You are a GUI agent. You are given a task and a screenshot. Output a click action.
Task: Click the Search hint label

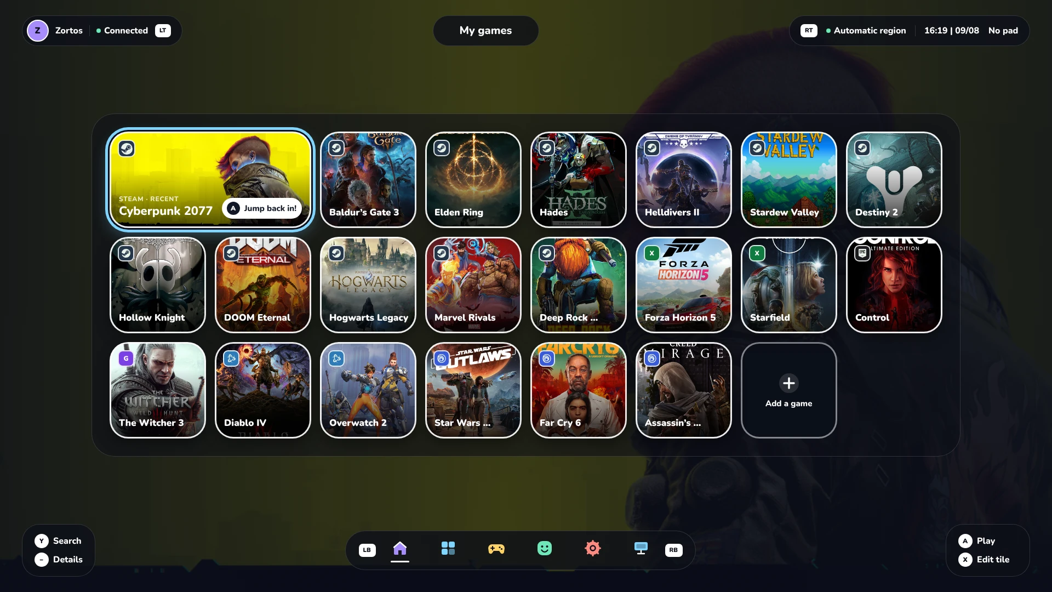[x=67, y=541]
